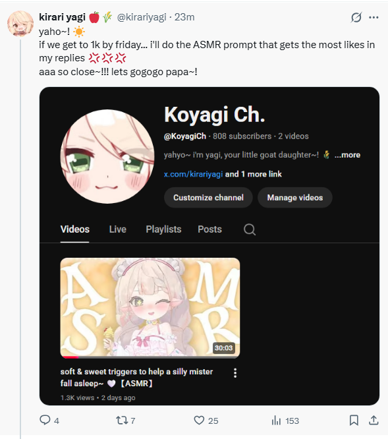Click the share upload icon

374,420
